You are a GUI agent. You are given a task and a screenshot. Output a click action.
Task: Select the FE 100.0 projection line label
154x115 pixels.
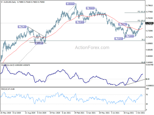[141, 21]
